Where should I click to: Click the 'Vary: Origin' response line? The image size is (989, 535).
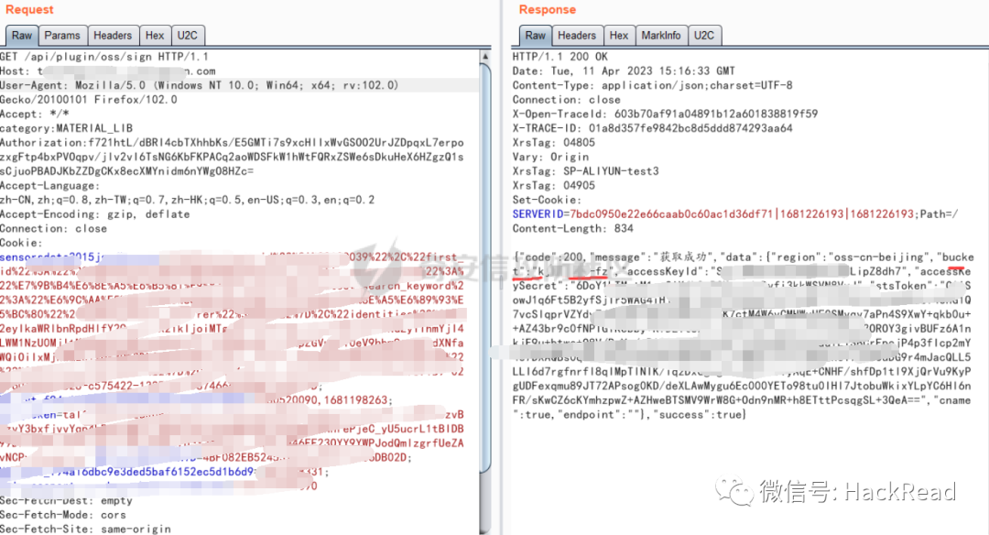pyautogui.click(x=550, y=157)
